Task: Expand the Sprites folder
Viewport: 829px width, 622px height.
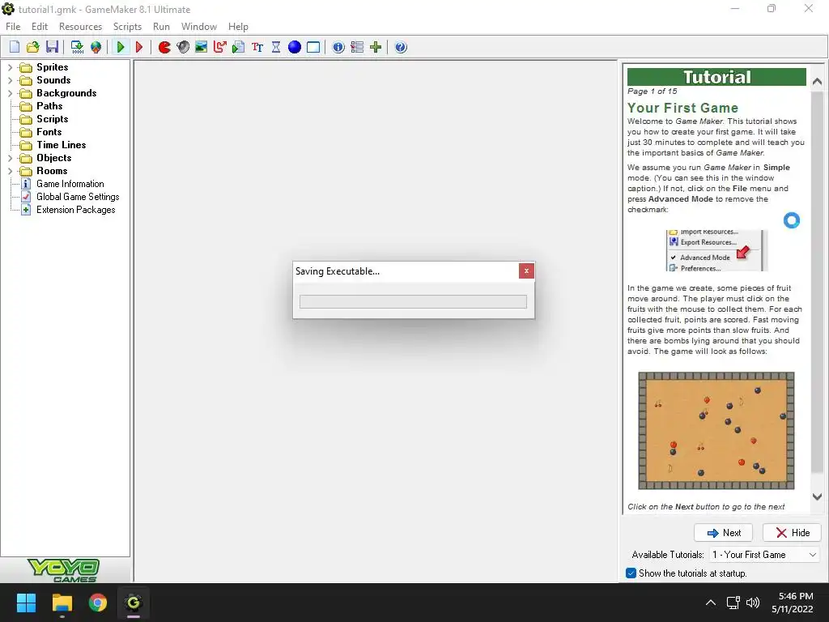Action: (x=10, y=67)
